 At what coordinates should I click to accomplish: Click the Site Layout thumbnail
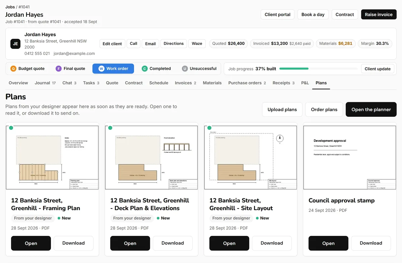(x=251, y=158)
